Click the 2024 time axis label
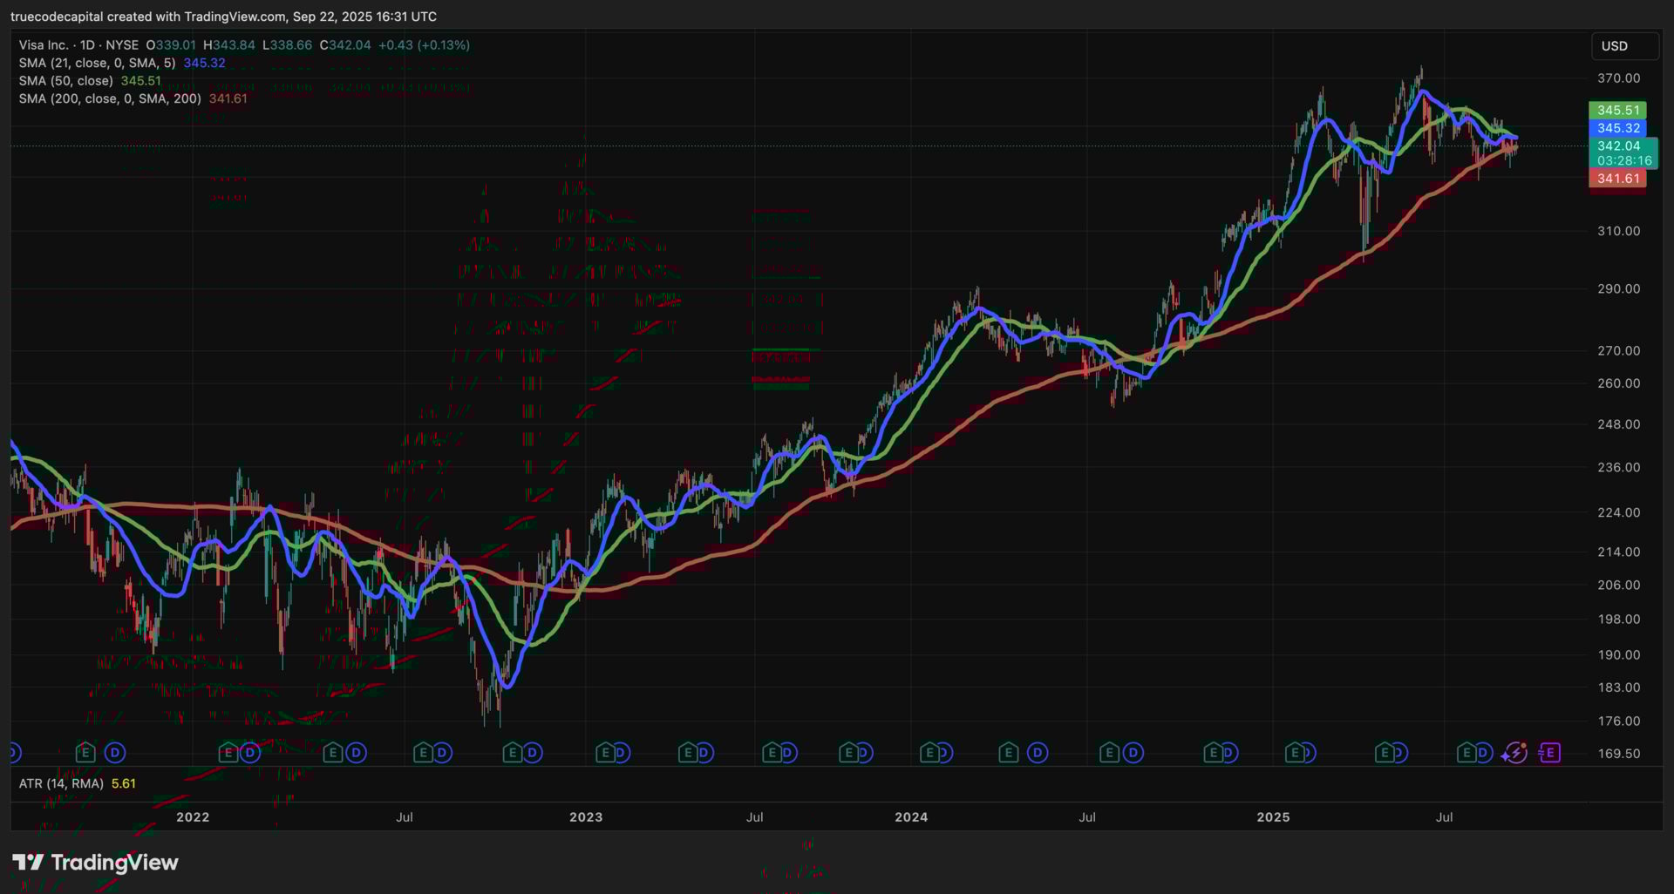This screenshot has height=894, width=1674. 911,817
